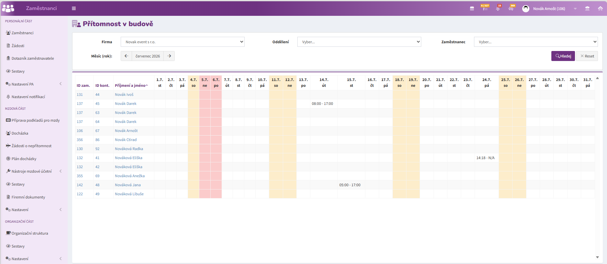607x264 pixels.
Task: Click the Hledej search button
Action: coord(563,56)
